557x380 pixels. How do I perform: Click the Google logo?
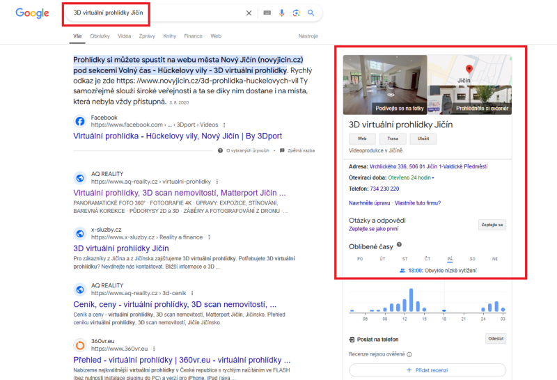coord(32,13)
